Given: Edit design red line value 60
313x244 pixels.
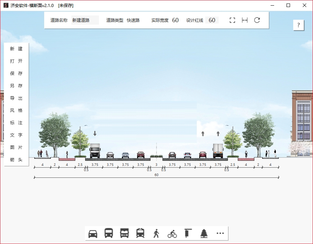Looking at the screenshot, I should (x=212, y=20).
